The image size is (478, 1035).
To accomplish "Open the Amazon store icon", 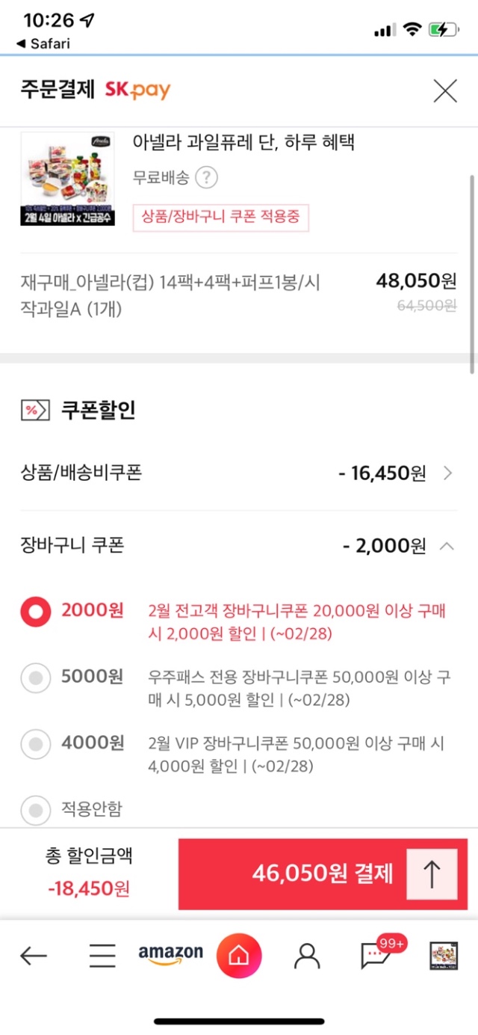I will click(170, 954).
